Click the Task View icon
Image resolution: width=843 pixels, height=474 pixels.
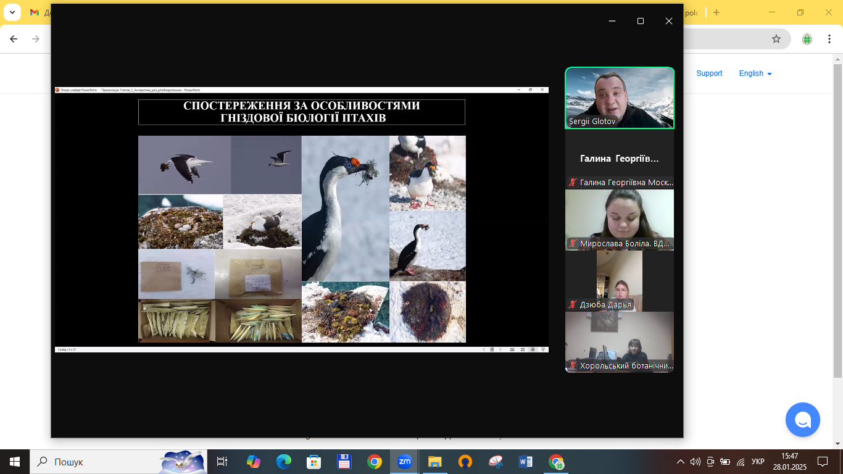click(222, 462)
